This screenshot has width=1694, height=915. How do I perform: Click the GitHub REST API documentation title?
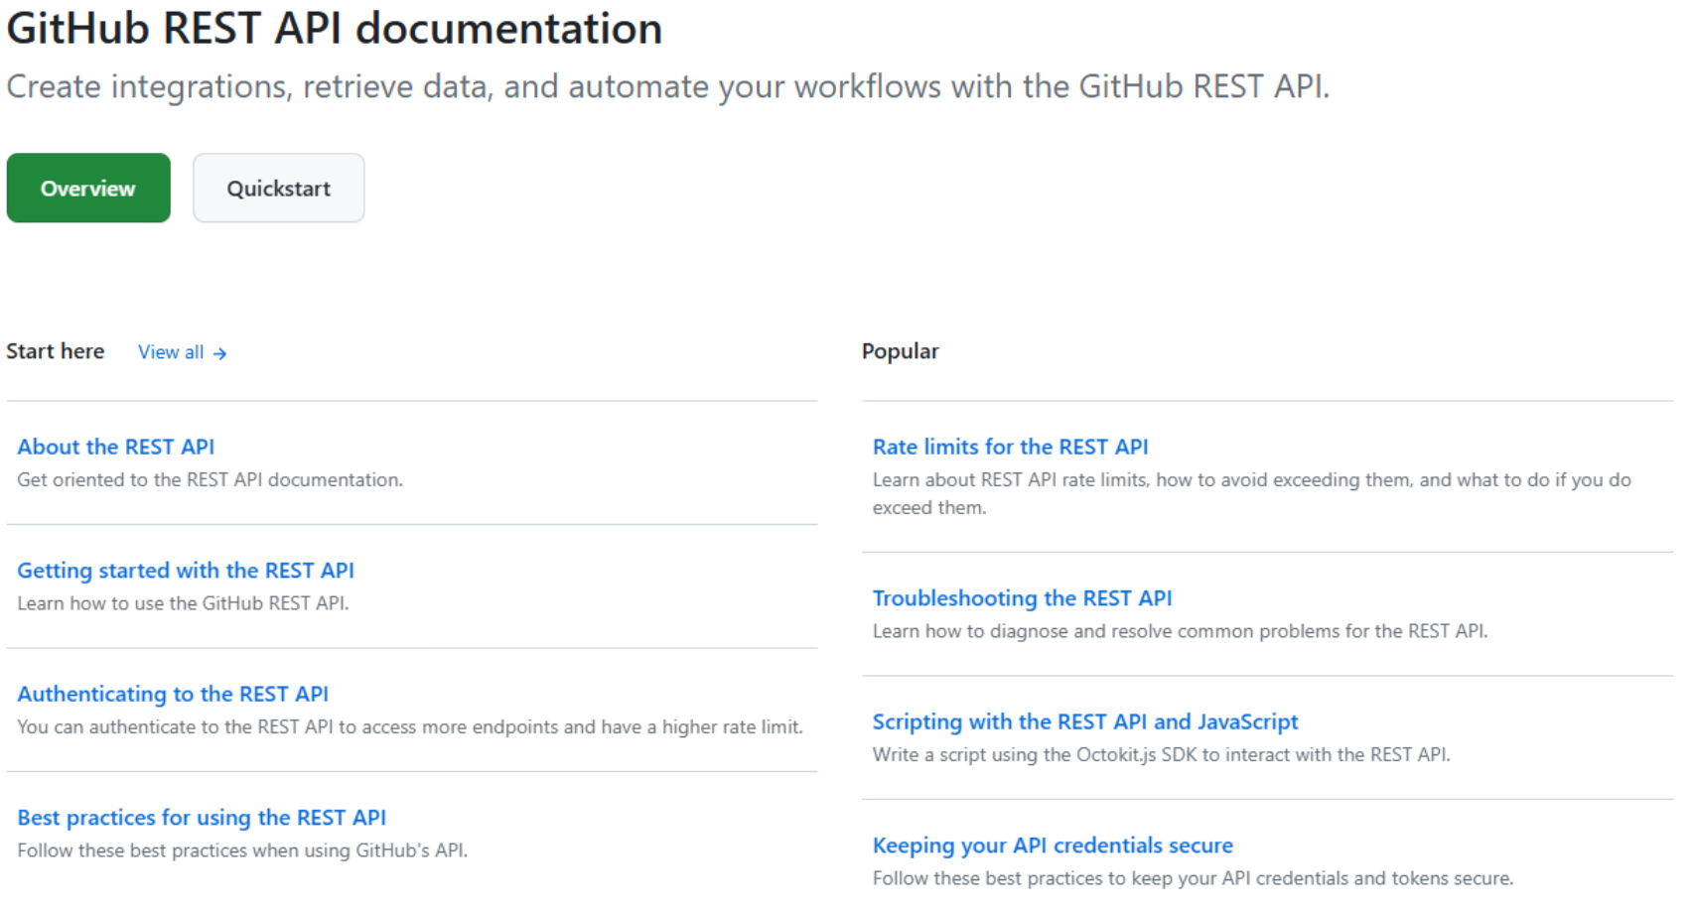click(335, 28)
